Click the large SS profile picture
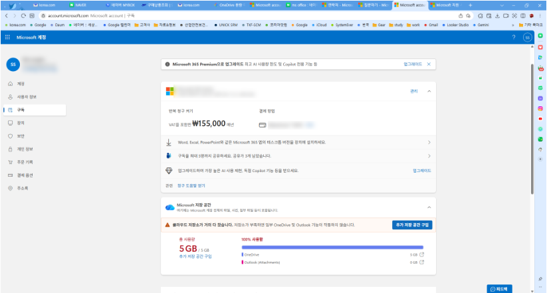This screenshot has width=547, height=293. (13, 64)
